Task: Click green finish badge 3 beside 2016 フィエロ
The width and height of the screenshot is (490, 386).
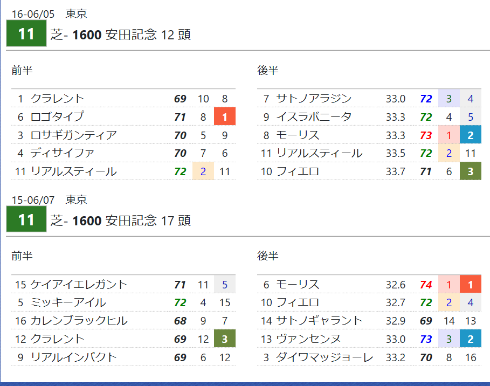Action: click(470, 171)
